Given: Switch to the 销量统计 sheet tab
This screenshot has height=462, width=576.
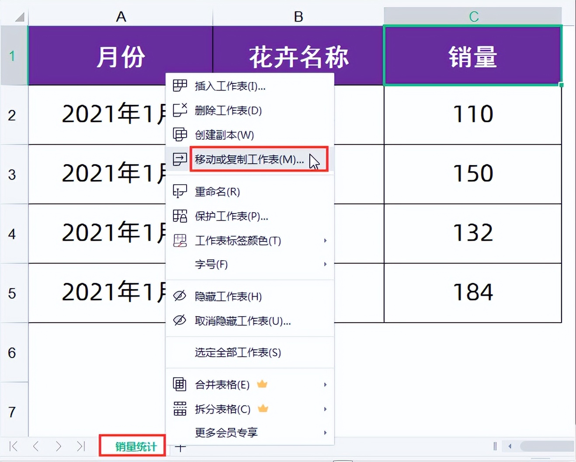Looking at the screenshot, I should pos(132,446).
